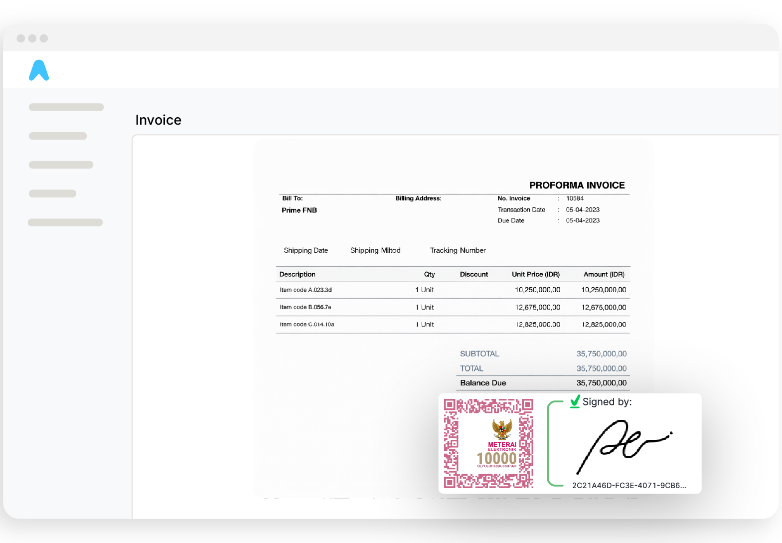Click the blue A logo
Viewport: 782px width, 543px height.
tap(39, 71)
